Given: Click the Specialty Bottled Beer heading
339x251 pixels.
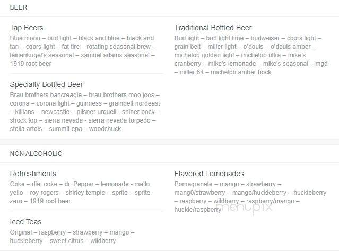Looking at the screenshot, I should [46, 84].
